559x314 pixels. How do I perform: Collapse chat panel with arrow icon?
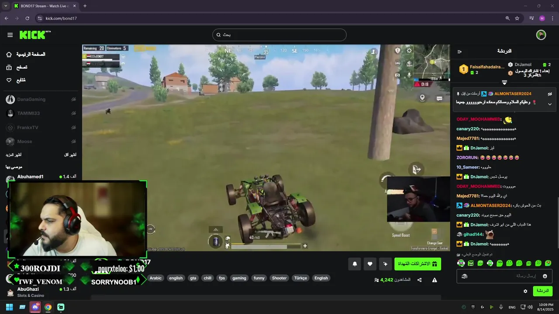click(x=459, y=51)
